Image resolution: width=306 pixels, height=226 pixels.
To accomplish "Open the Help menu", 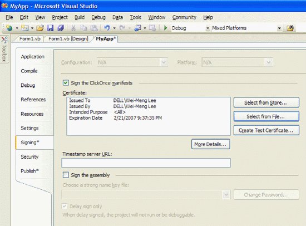I will point(208,17).
